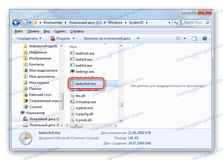Viewport: 223px width, 160px height.
Task: Select tasklist.exe file icon
Action: [x=72, y=66]
